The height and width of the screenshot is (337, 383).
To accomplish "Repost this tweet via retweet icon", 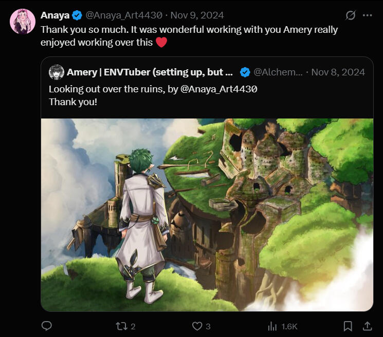I will click(x=121, y=326).
